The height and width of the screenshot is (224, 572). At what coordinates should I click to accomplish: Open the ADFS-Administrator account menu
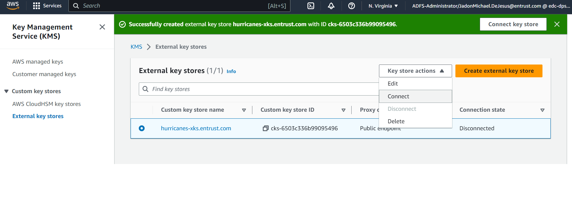[491, 6]
